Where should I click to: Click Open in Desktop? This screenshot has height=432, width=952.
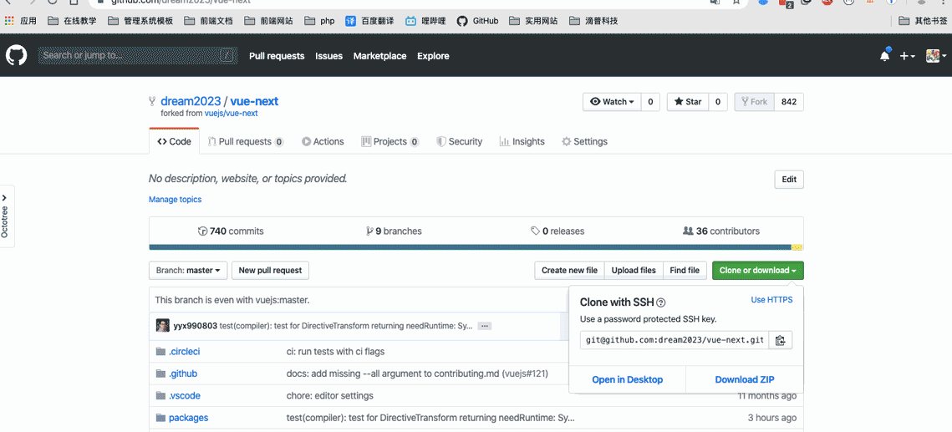pyautogui.click(x=628, y=380)
